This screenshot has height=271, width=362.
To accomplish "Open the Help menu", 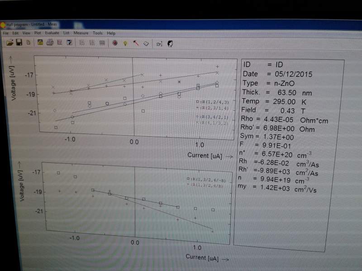I will 111,33.
